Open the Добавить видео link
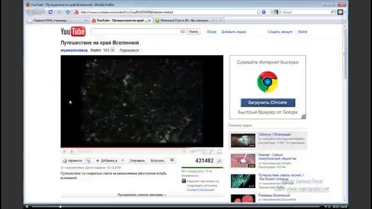The width and height of the screenshot is (372, 209). pos(234,32)
